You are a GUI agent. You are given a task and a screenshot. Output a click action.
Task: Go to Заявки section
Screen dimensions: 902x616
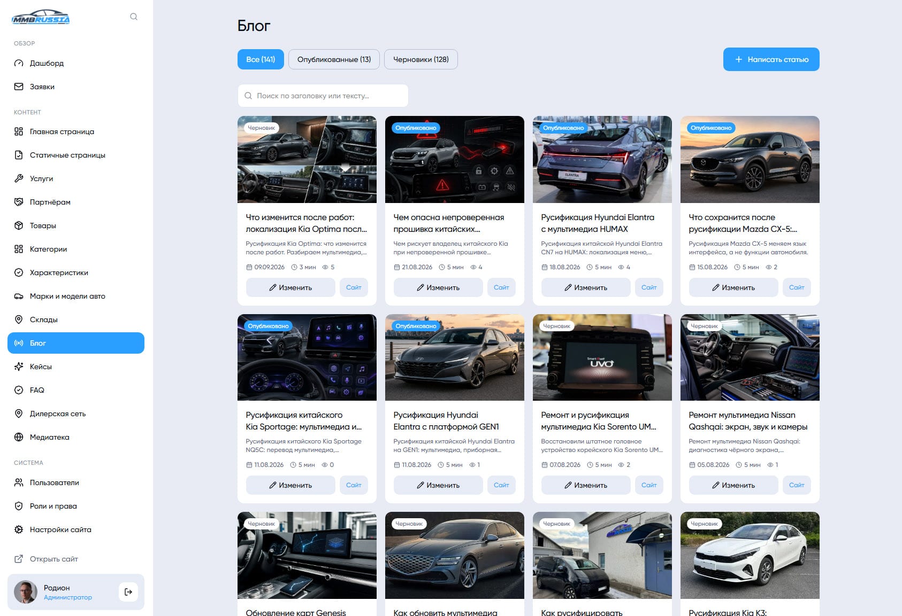76,87
